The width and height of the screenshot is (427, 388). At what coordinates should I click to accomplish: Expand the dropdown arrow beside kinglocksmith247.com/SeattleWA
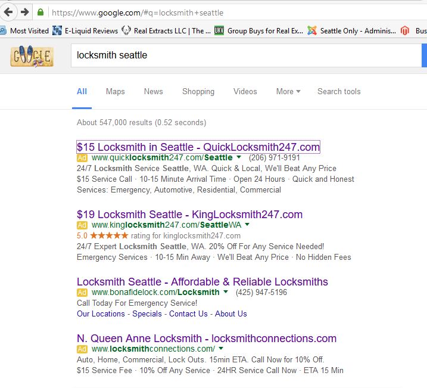247,225
